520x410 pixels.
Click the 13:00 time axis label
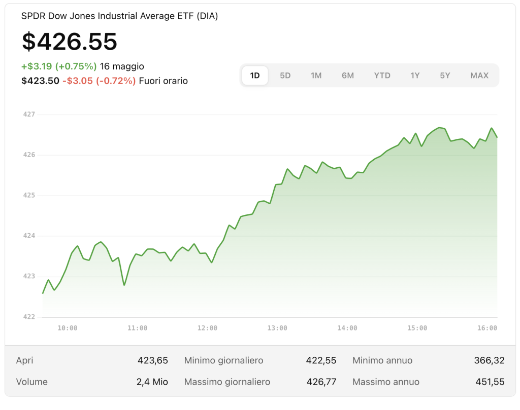[x=277, y=328]
